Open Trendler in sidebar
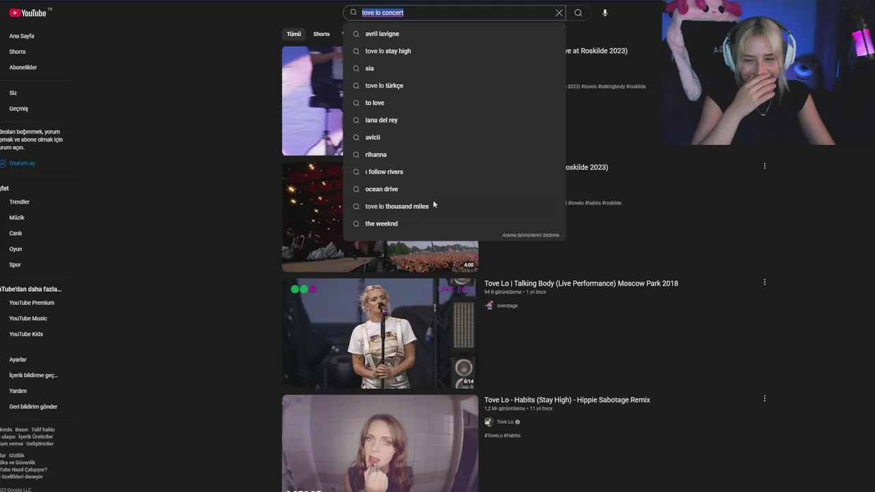The width and height of the screenshot is (875, 492). (19, 202)
